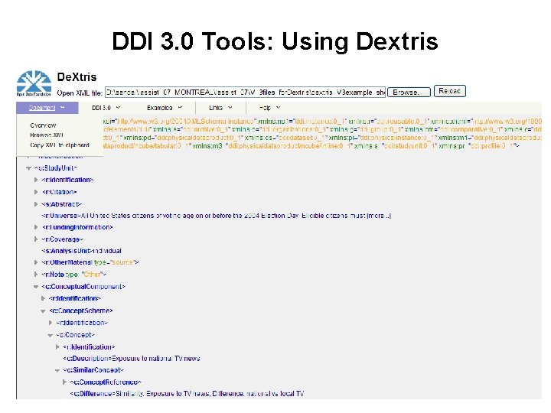Click the r:Coverage tag label
551x413 pixels.
(62, 239)
